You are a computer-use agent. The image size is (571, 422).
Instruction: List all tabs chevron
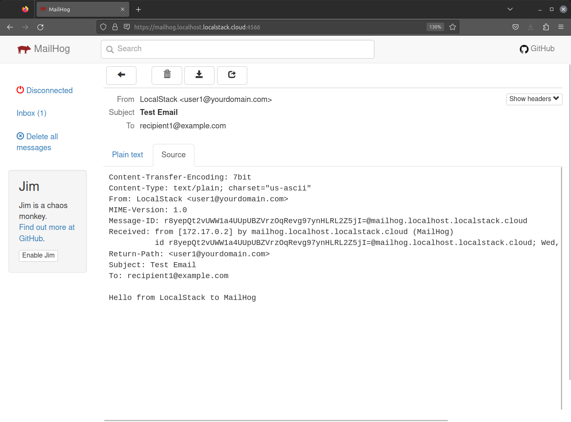point(510,9)
